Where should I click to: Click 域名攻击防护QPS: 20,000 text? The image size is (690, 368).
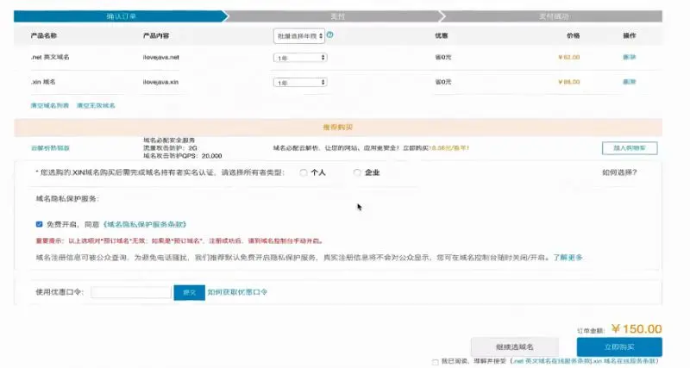click(x=183, y=156)
